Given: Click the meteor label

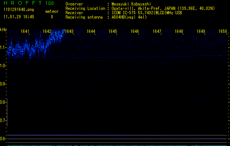Looking at the screenshot, I should tap(52, 11).
